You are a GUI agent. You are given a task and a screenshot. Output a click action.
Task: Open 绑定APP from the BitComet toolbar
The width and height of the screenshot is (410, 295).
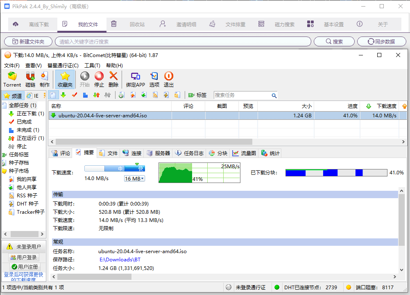(x=136, y=79)
